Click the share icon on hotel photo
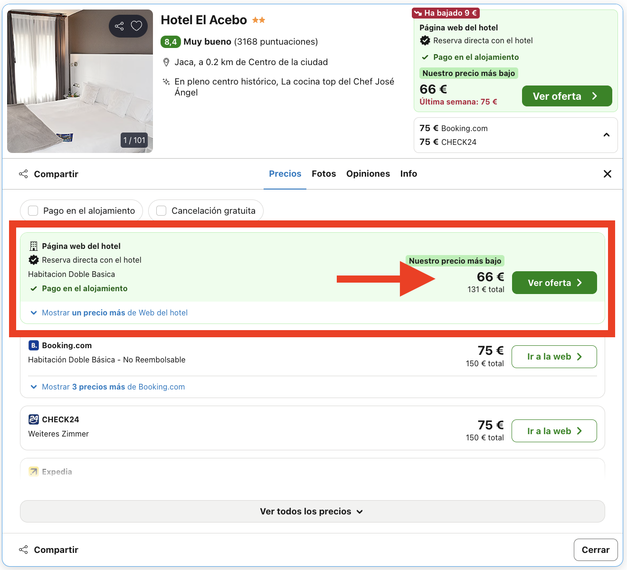 click(x=119, y=26)
